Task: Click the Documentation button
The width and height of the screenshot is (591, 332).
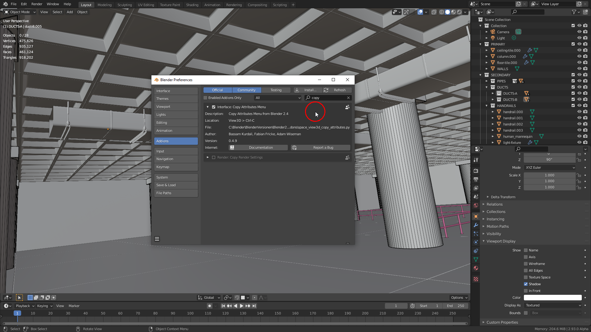Action: 258,148
